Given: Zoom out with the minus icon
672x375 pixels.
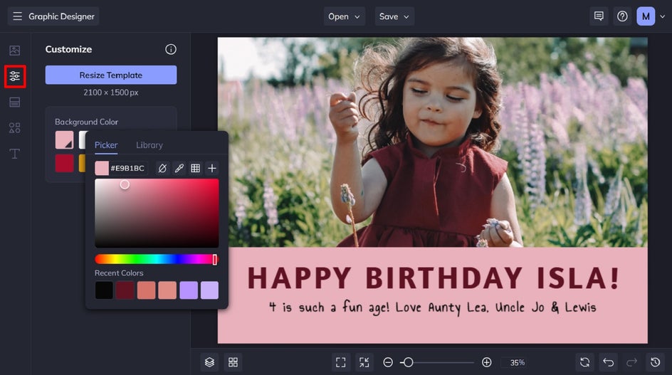Looking at the screenshot, I should pyautogui.click(x=388, y=362).
